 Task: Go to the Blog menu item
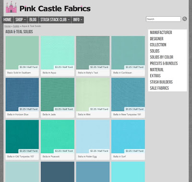pyautogui.click(x=33, y=20)
